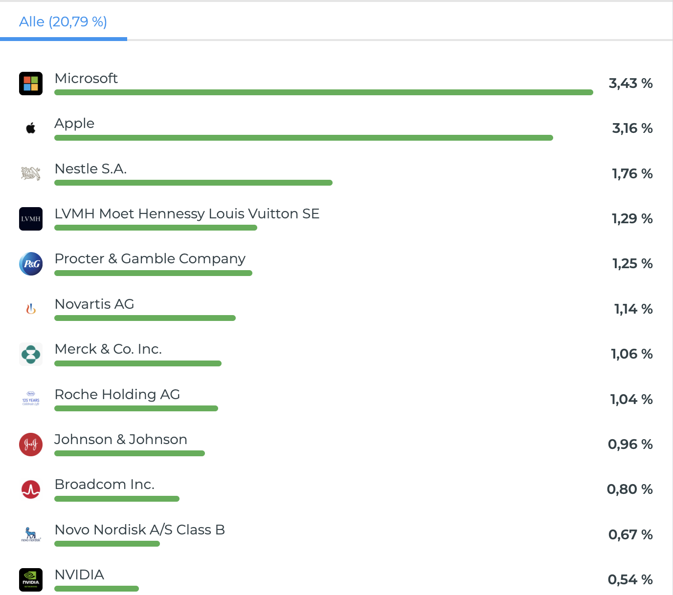Click the Apple green weight bar
The image size is (673, 595).
pyautogui.click(x=303, y=138)
